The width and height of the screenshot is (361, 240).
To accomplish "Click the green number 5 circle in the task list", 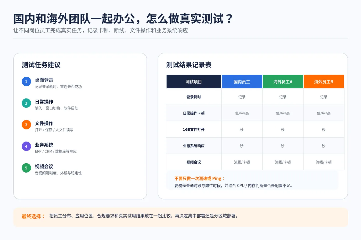I will [x=26, y=168].
